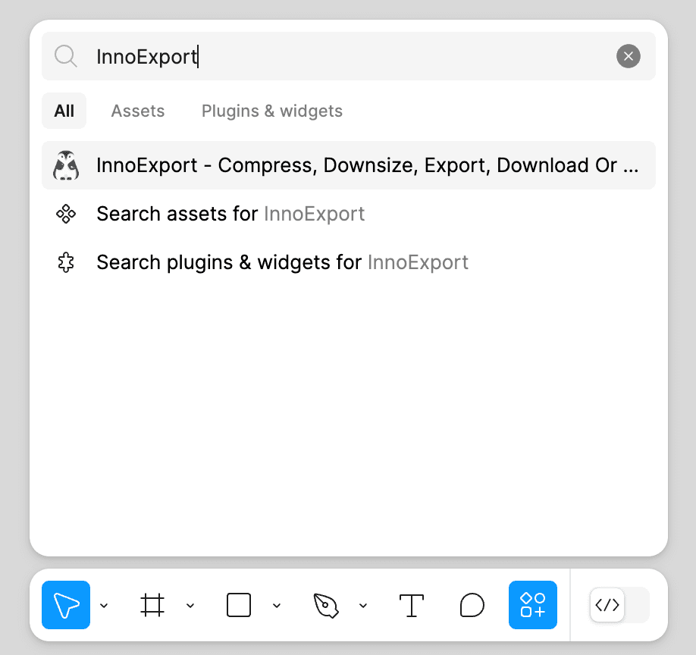The height and width of the screenshot is (655, 696).
Task: Toggle Dev Mode switch
Action: (619, 605)
